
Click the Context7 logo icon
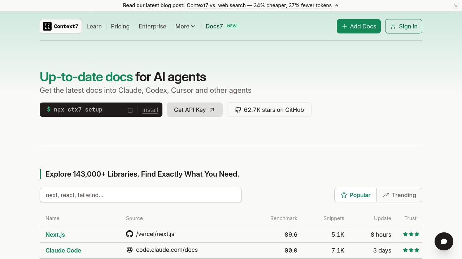[x=47, y=26]
